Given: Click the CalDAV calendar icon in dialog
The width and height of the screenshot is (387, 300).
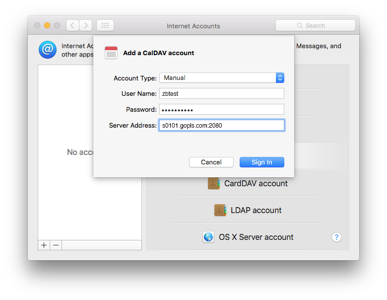Looking at the screenshot, I should (x=111, y=53).
